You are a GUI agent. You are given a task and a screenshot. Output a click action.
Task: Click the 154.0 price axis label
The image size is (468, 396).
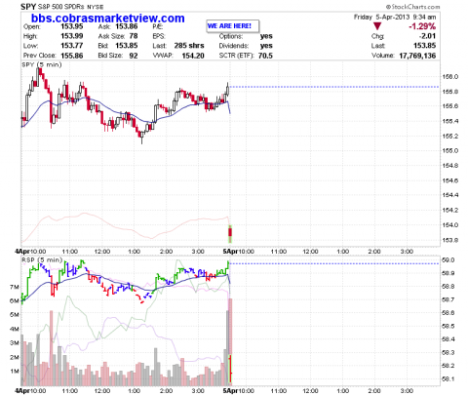coord(450,225)
